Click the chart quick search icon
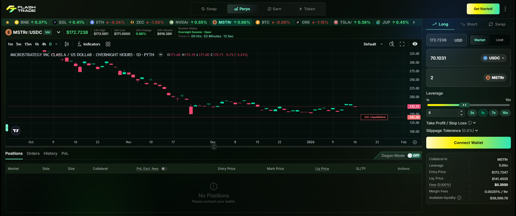516x216 pixels. tap(392, 44)
